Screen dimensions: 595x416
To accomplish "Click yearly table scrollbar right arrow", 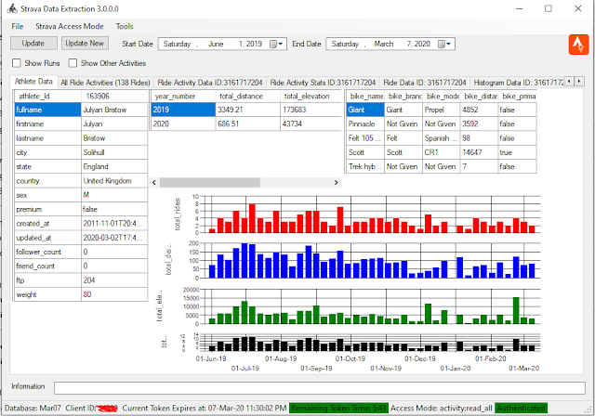I will point(336,183).
